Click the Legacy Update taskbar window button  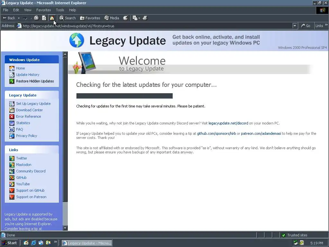coord(87,243)
